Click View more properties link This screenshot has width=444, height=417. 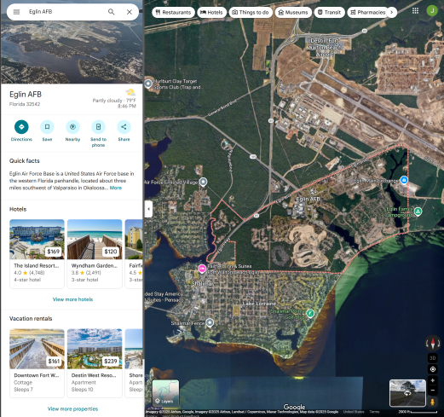[x=72, y=408]
